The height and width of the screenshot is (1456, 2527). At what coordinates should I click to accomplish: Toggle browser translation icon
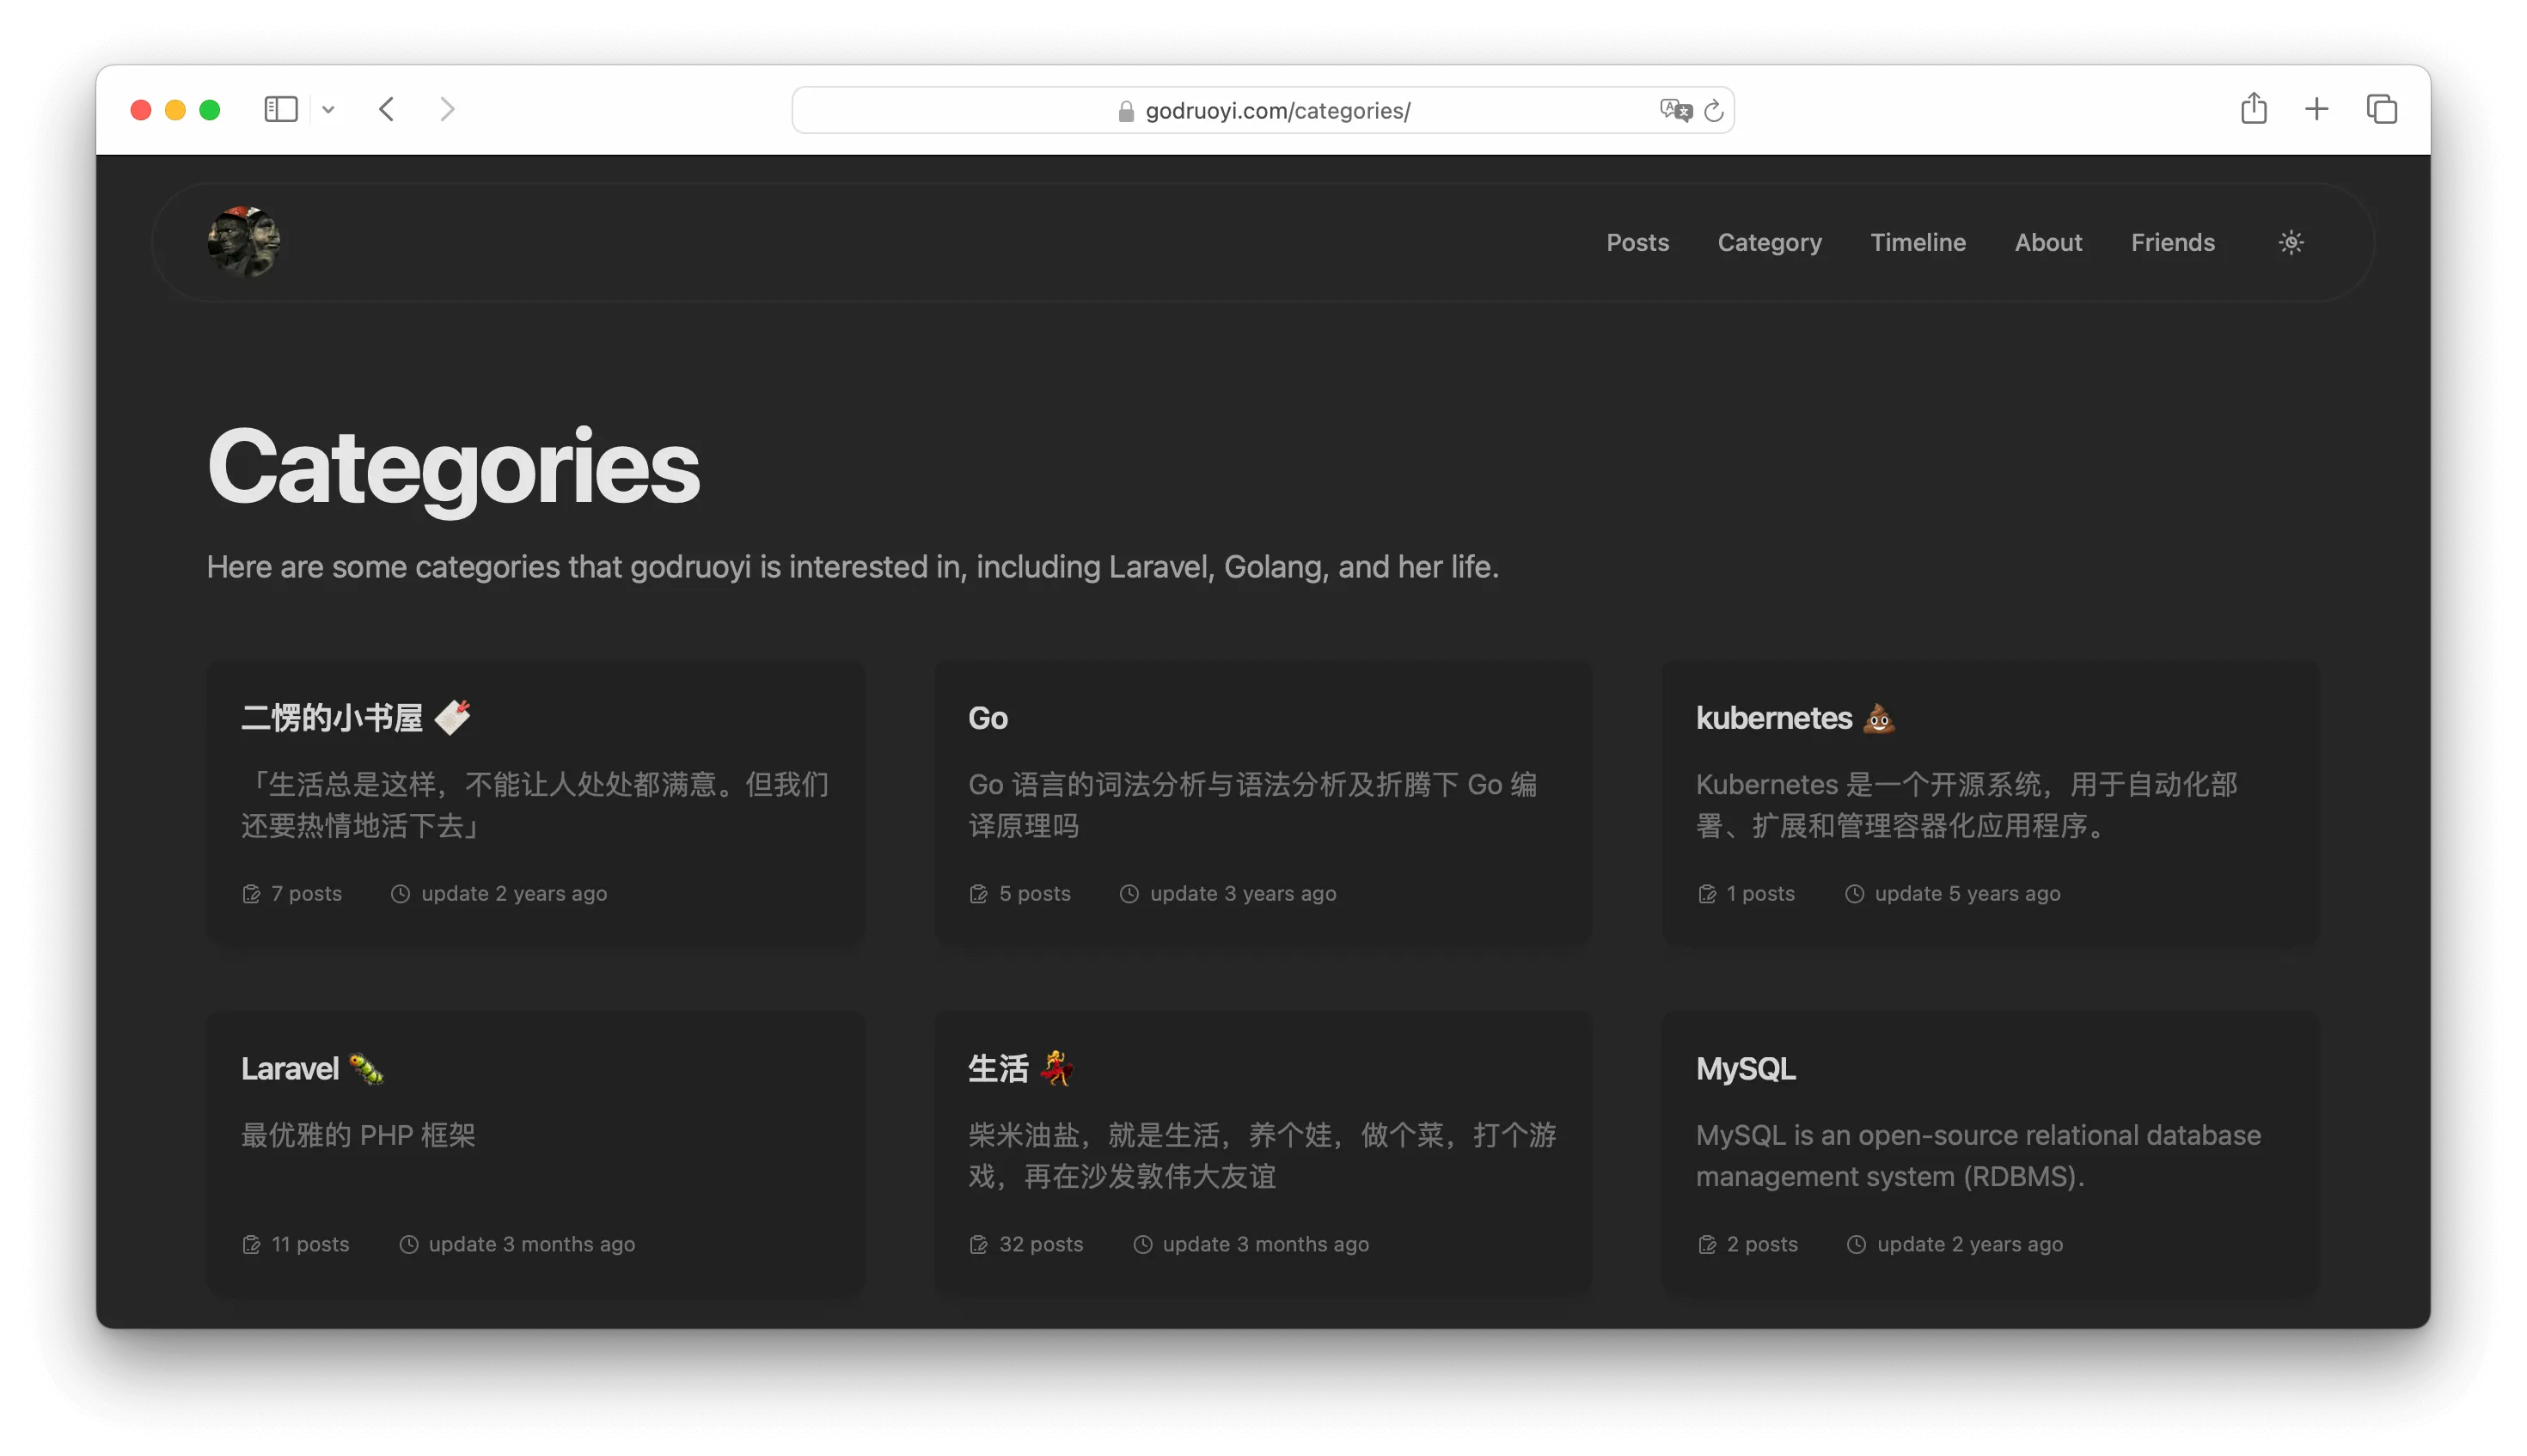point(1675,109)
